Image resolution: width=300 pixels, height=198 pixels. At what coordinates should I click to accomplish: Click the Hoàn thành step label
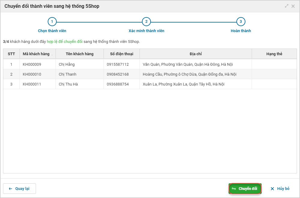pos(241,31)
